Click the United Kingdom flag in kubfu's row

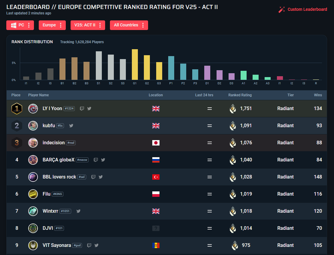pyautogui.click(x=156, y=126)
